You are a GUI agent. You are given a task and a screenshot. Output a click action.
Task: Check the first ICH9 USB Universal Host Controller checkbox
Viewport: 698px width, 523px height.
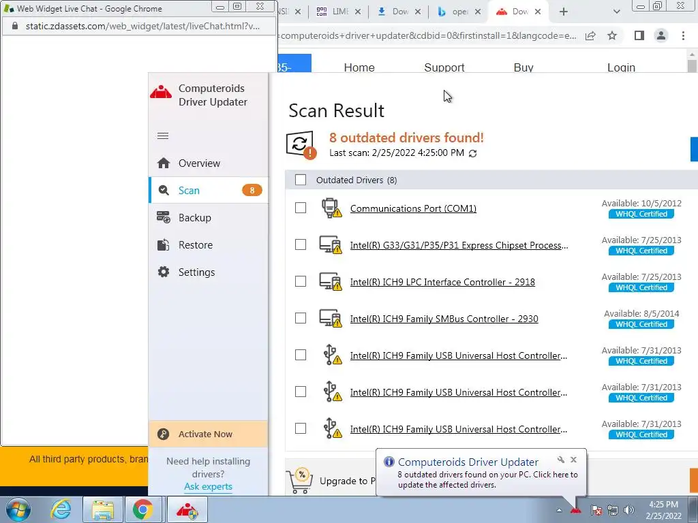point(301,355)
